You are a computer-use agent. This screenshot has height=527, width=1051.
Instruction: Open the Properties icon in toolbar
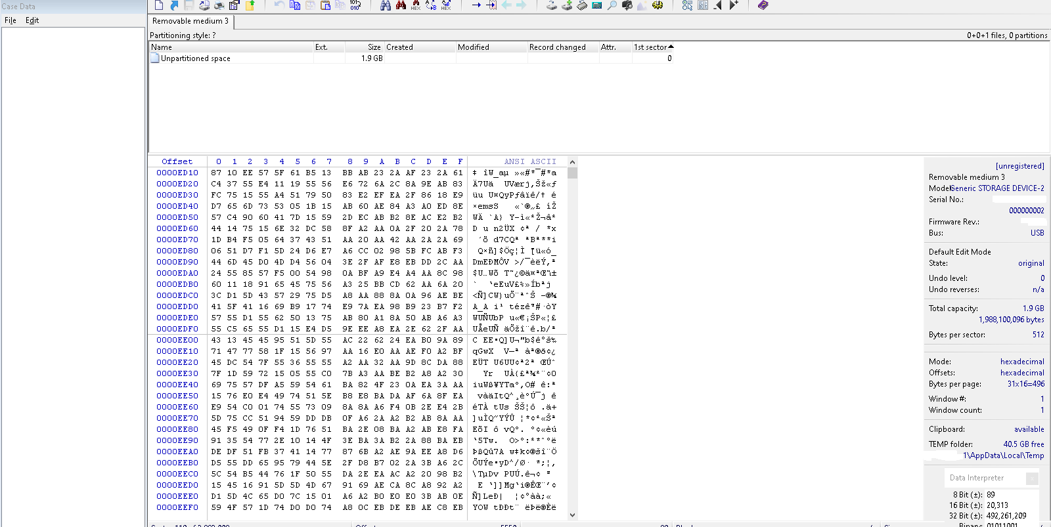pos(234,5)
